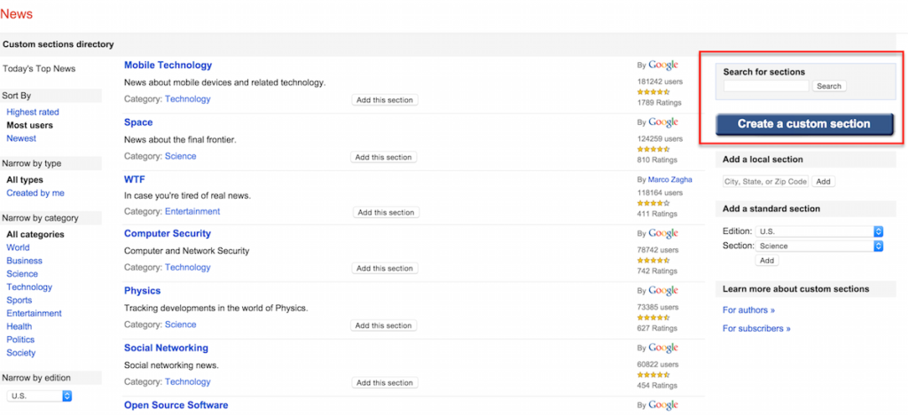Click Google logo beside Physics section
908x415 pixels.
click(x=663, y=291)
